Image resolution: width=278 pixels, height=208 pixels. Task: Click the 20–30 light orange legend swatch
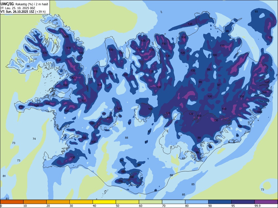pos(58,202)
